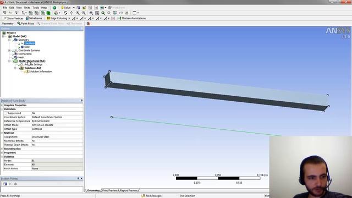Open the Solve dropdown arrow
Image resolution: width=352 pixels, height=198 pixels.
coord(74,8)
